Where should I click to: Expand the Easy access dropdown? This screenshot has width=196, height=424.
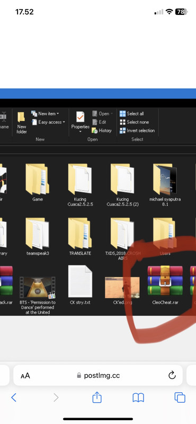pyautogui.click(x=48, y=122)
